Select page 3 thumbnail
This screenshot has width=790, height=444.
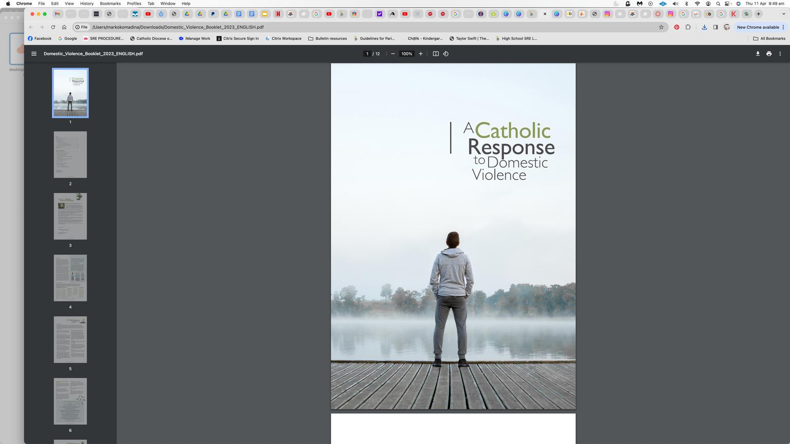coord(70,216)
